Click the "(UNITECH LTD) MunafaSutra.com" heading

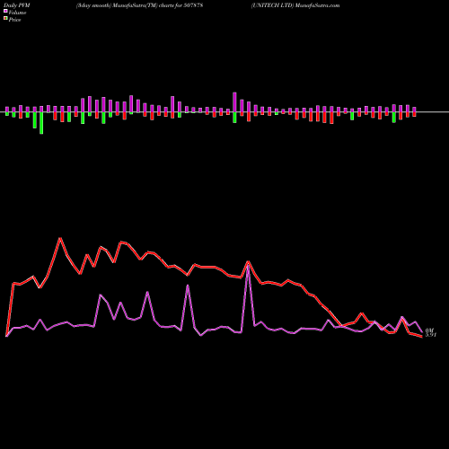click(x=295, y=5)
